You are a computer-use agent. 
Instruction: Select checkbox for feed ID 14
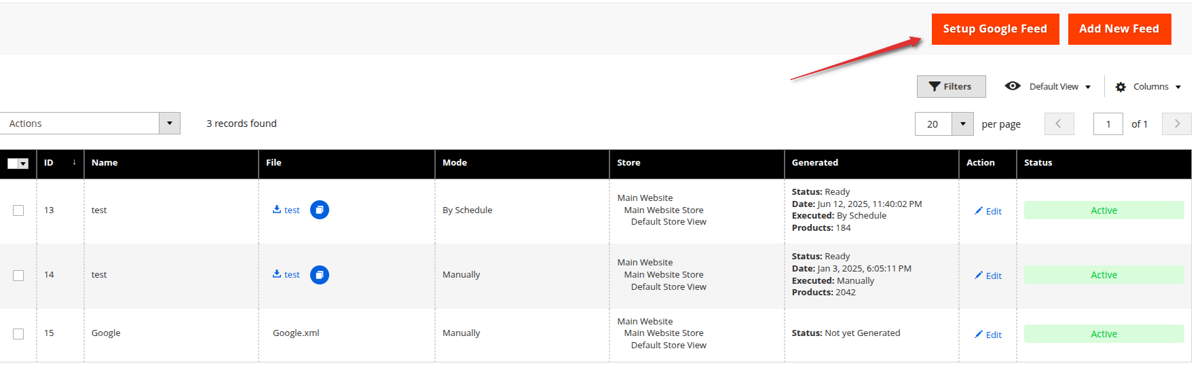18,276
